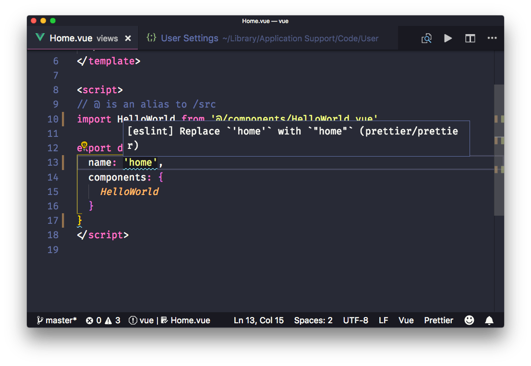Click the smiley feedback icon

point(469,320)
